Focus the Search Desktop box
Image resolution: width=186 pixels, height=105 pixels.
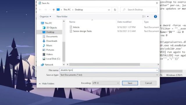pos(139,10)
